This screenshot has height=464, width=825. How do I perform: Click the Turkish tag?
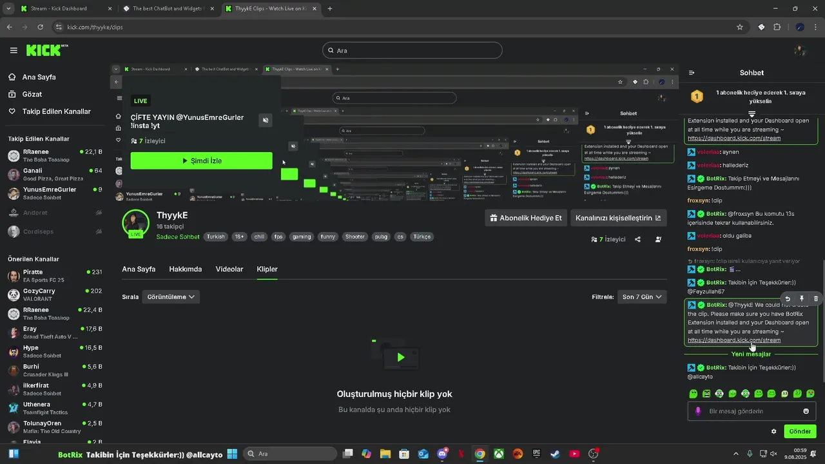coord(216,237)
